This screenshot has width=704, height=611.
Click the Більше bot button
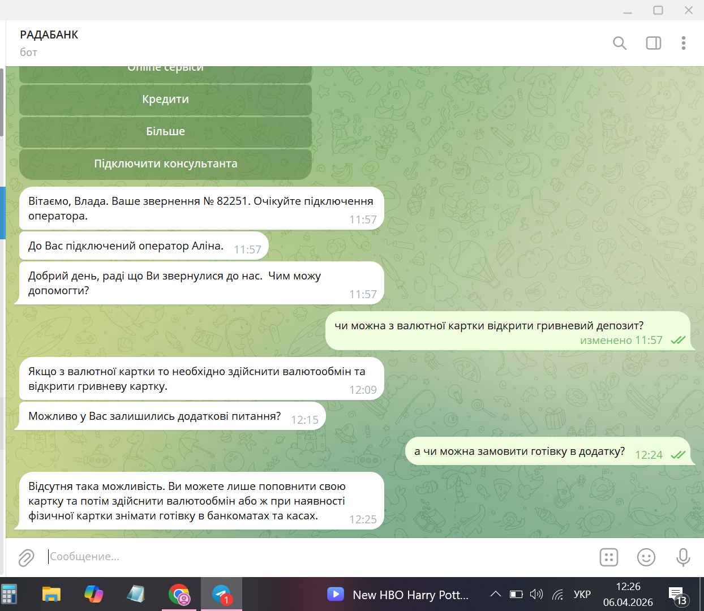click(x=165, y=132)
